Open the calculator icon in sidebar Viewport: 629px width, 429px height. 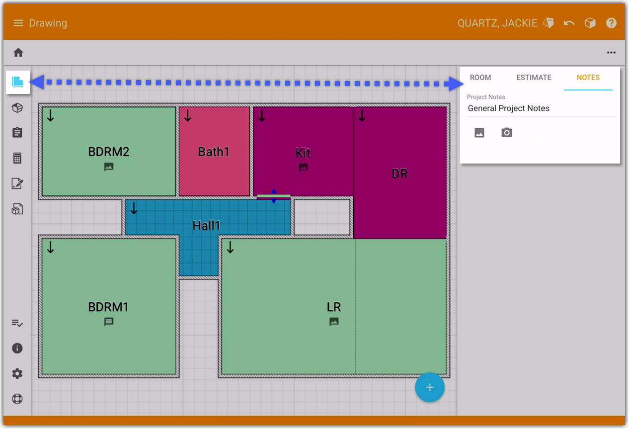click(x=17, y=158)
